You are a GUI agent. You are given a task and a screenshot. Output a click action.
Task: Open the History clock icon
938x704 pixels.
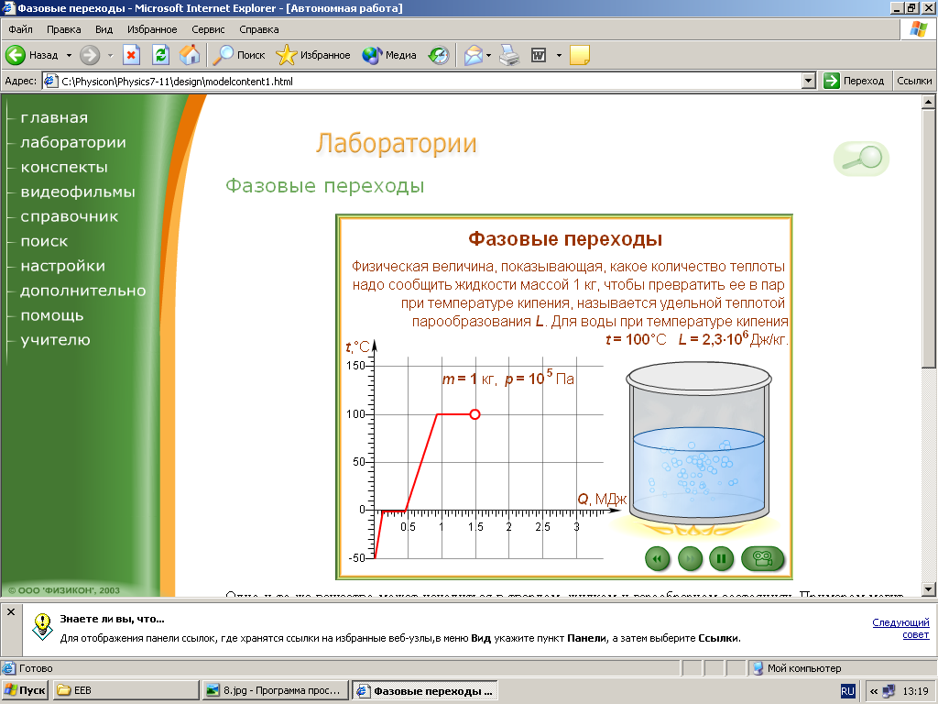click(x=439, y=55)
